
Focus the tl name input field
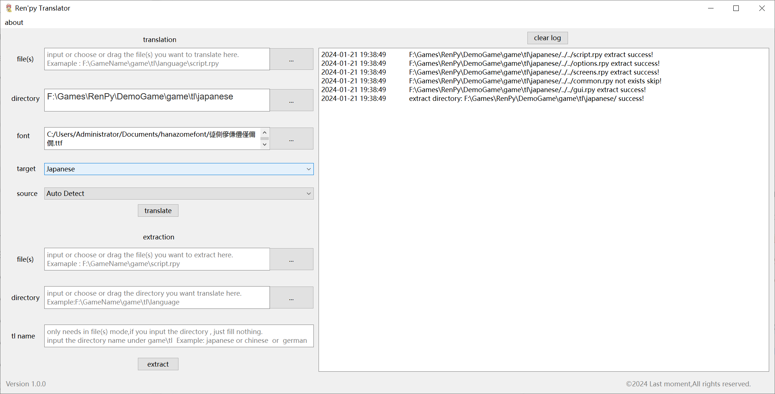[179, 336]
